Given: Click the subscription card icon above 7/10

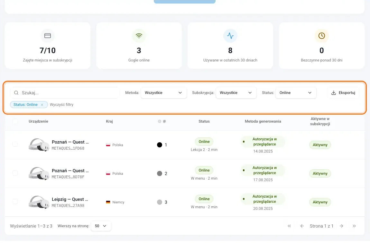Looking at the screenshot, I should (48, 36).
